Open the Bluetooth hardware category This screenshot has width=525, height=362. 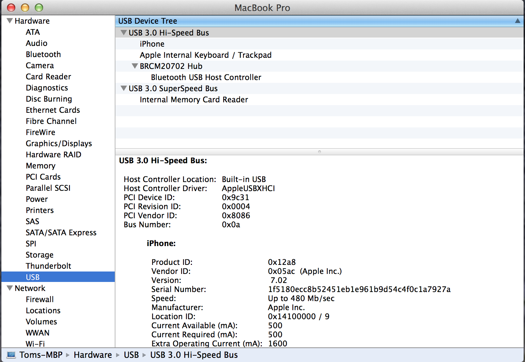pyautogui.click(x=43, y=54)
